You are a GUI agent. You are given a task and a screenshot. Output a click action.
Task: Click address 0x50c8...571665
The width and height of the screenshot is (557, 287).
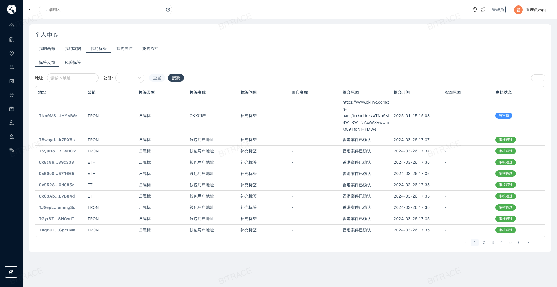(x=57, y=174)
